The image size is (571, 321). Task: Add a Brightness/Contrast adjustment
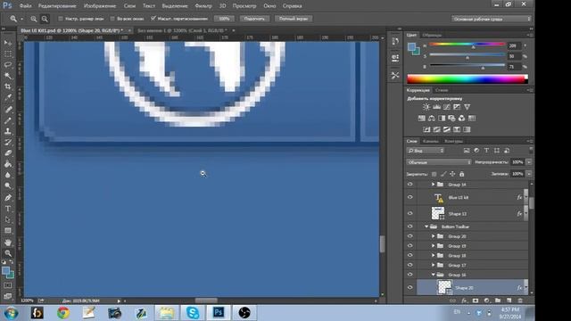[426, 107]
